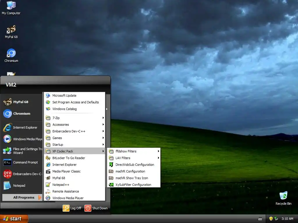Launch Media Player Classic
The image size is (298, 223).
point(74,171)
